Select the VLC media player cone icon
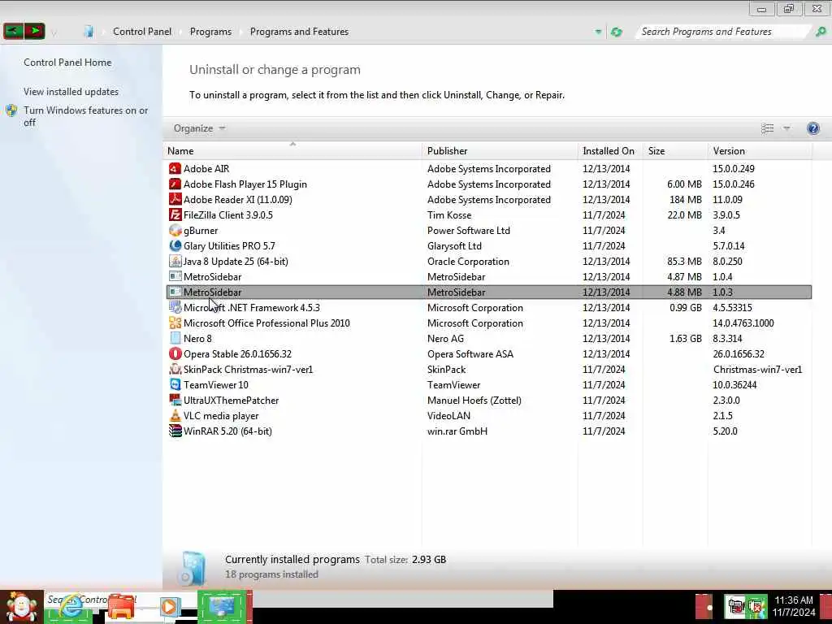 (x=175, y=415)
